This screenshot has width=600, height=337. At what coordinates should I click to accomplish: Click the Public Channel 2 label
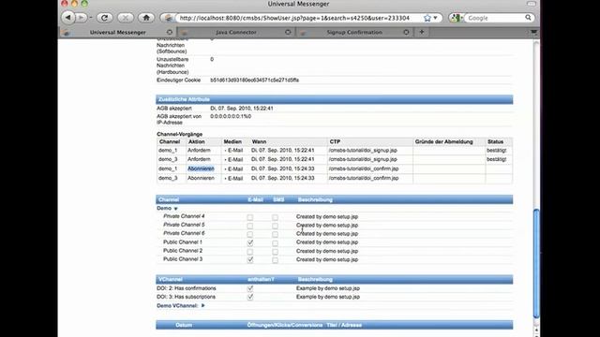pos(183,251)
